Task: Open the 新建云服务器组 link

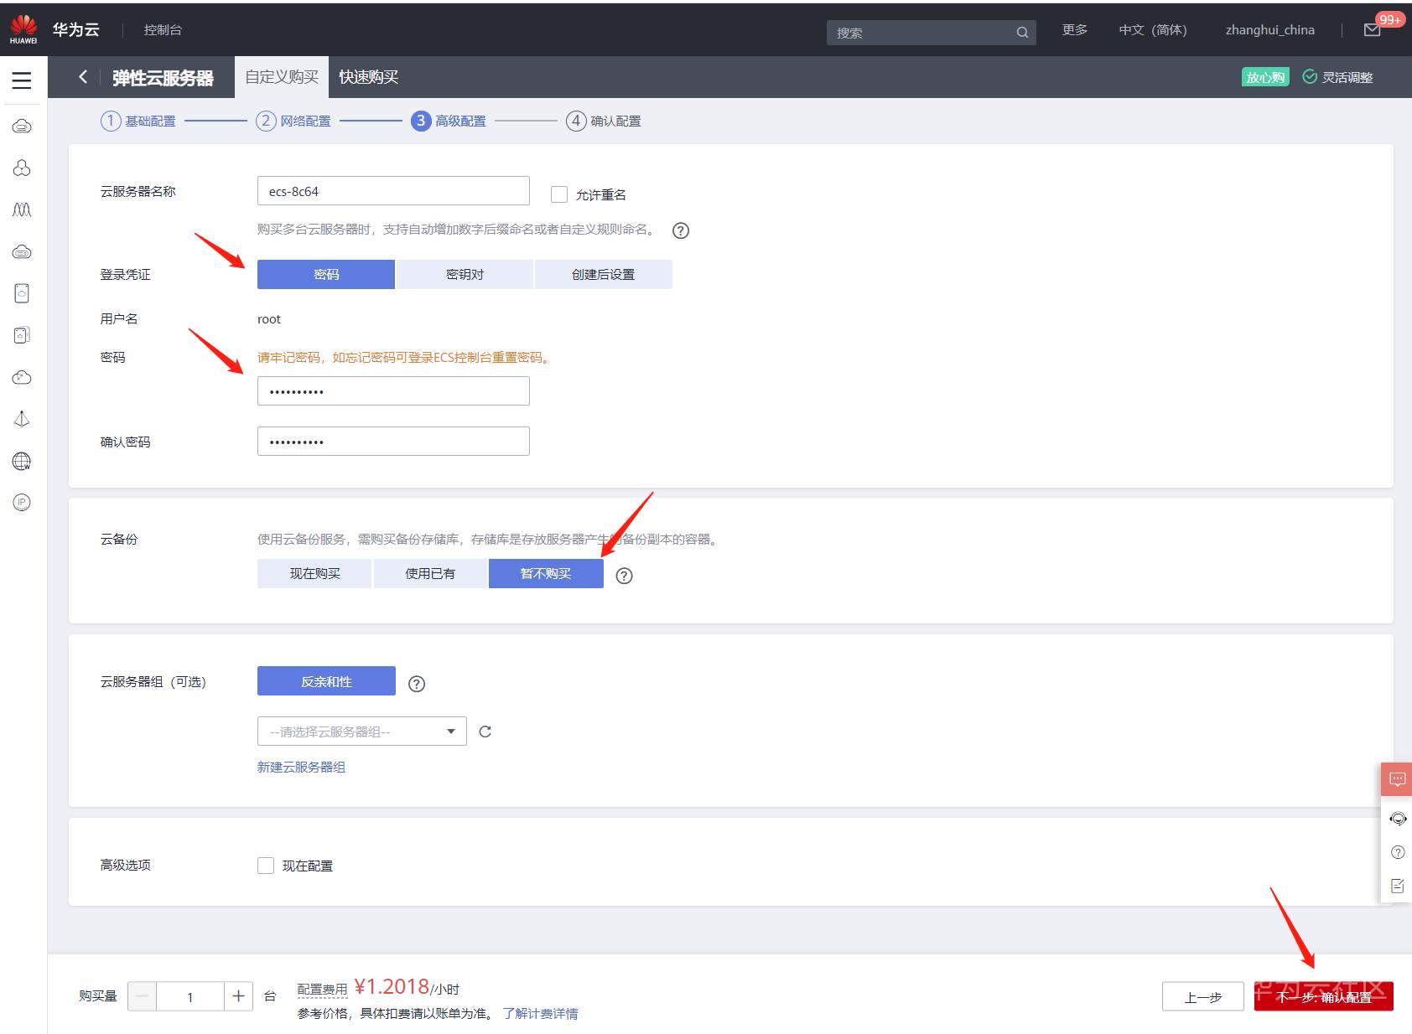Action: (x=301, y=767)
